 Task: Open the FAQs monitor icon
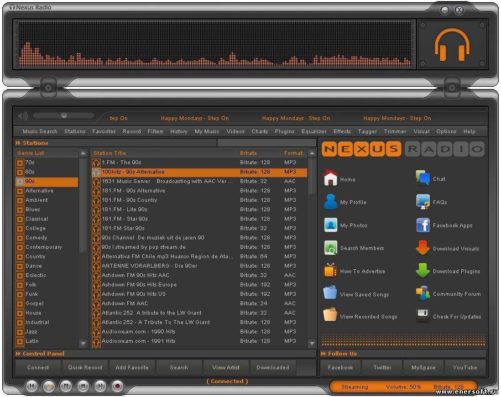coord(422,201)
